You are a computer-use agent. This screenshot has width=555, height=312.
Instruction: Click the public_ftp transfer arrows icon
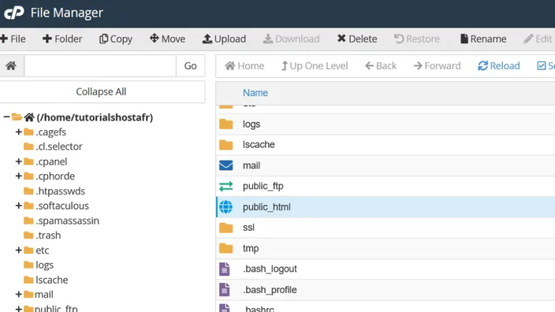(225, 186)
